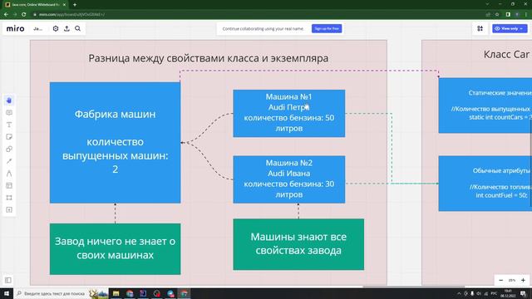Click the export board upload icon
This screenshot has height=299, width=532.
pos(66,29)
